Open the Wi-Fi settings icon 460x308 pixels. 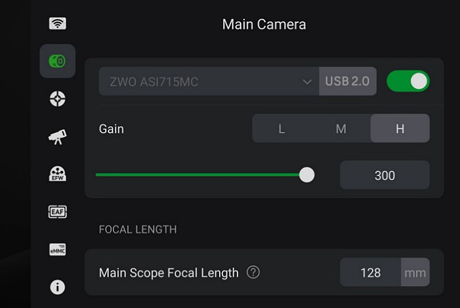pyautogui.click(x=58, y=23)
